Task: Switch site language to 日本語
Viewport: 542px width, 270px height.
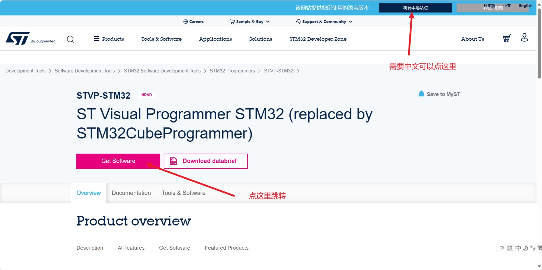Action: tap(489, 6)
